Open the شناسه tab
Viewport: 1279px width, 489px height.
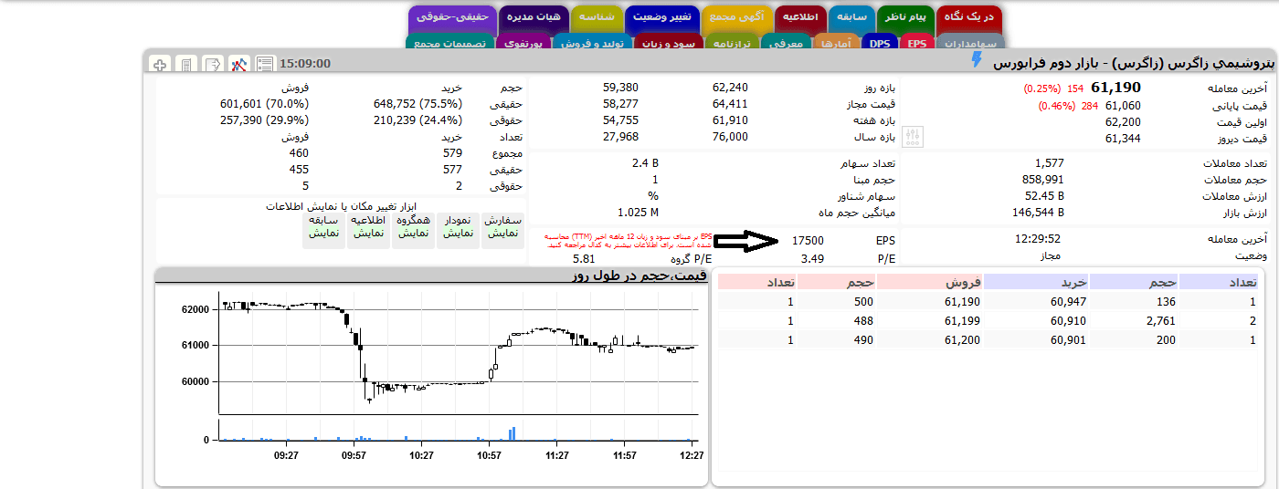[597, 16]
